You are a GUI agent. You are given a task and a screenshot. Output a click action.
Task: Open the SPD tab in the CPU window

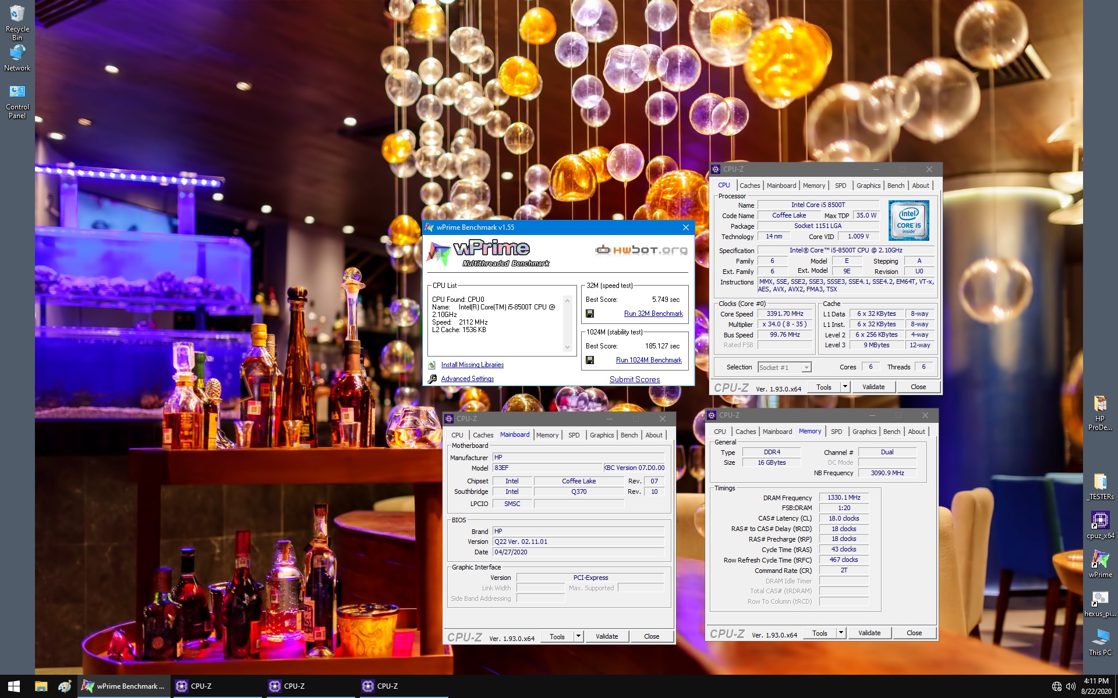[840, 186]
